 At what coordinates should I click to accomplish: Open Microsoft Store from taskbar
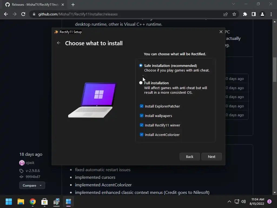[x=45, y=201]
